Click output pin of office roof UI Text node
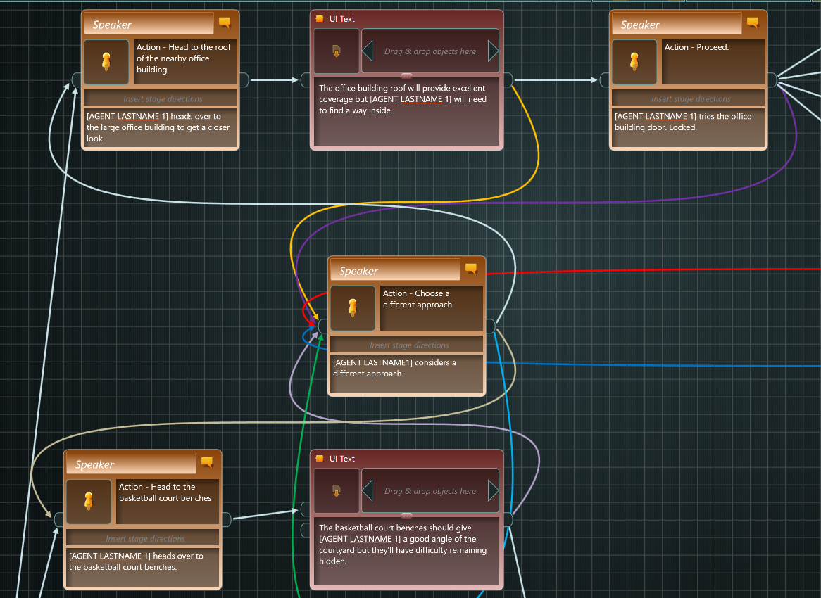The image size is (821, 598). point(508,80)
